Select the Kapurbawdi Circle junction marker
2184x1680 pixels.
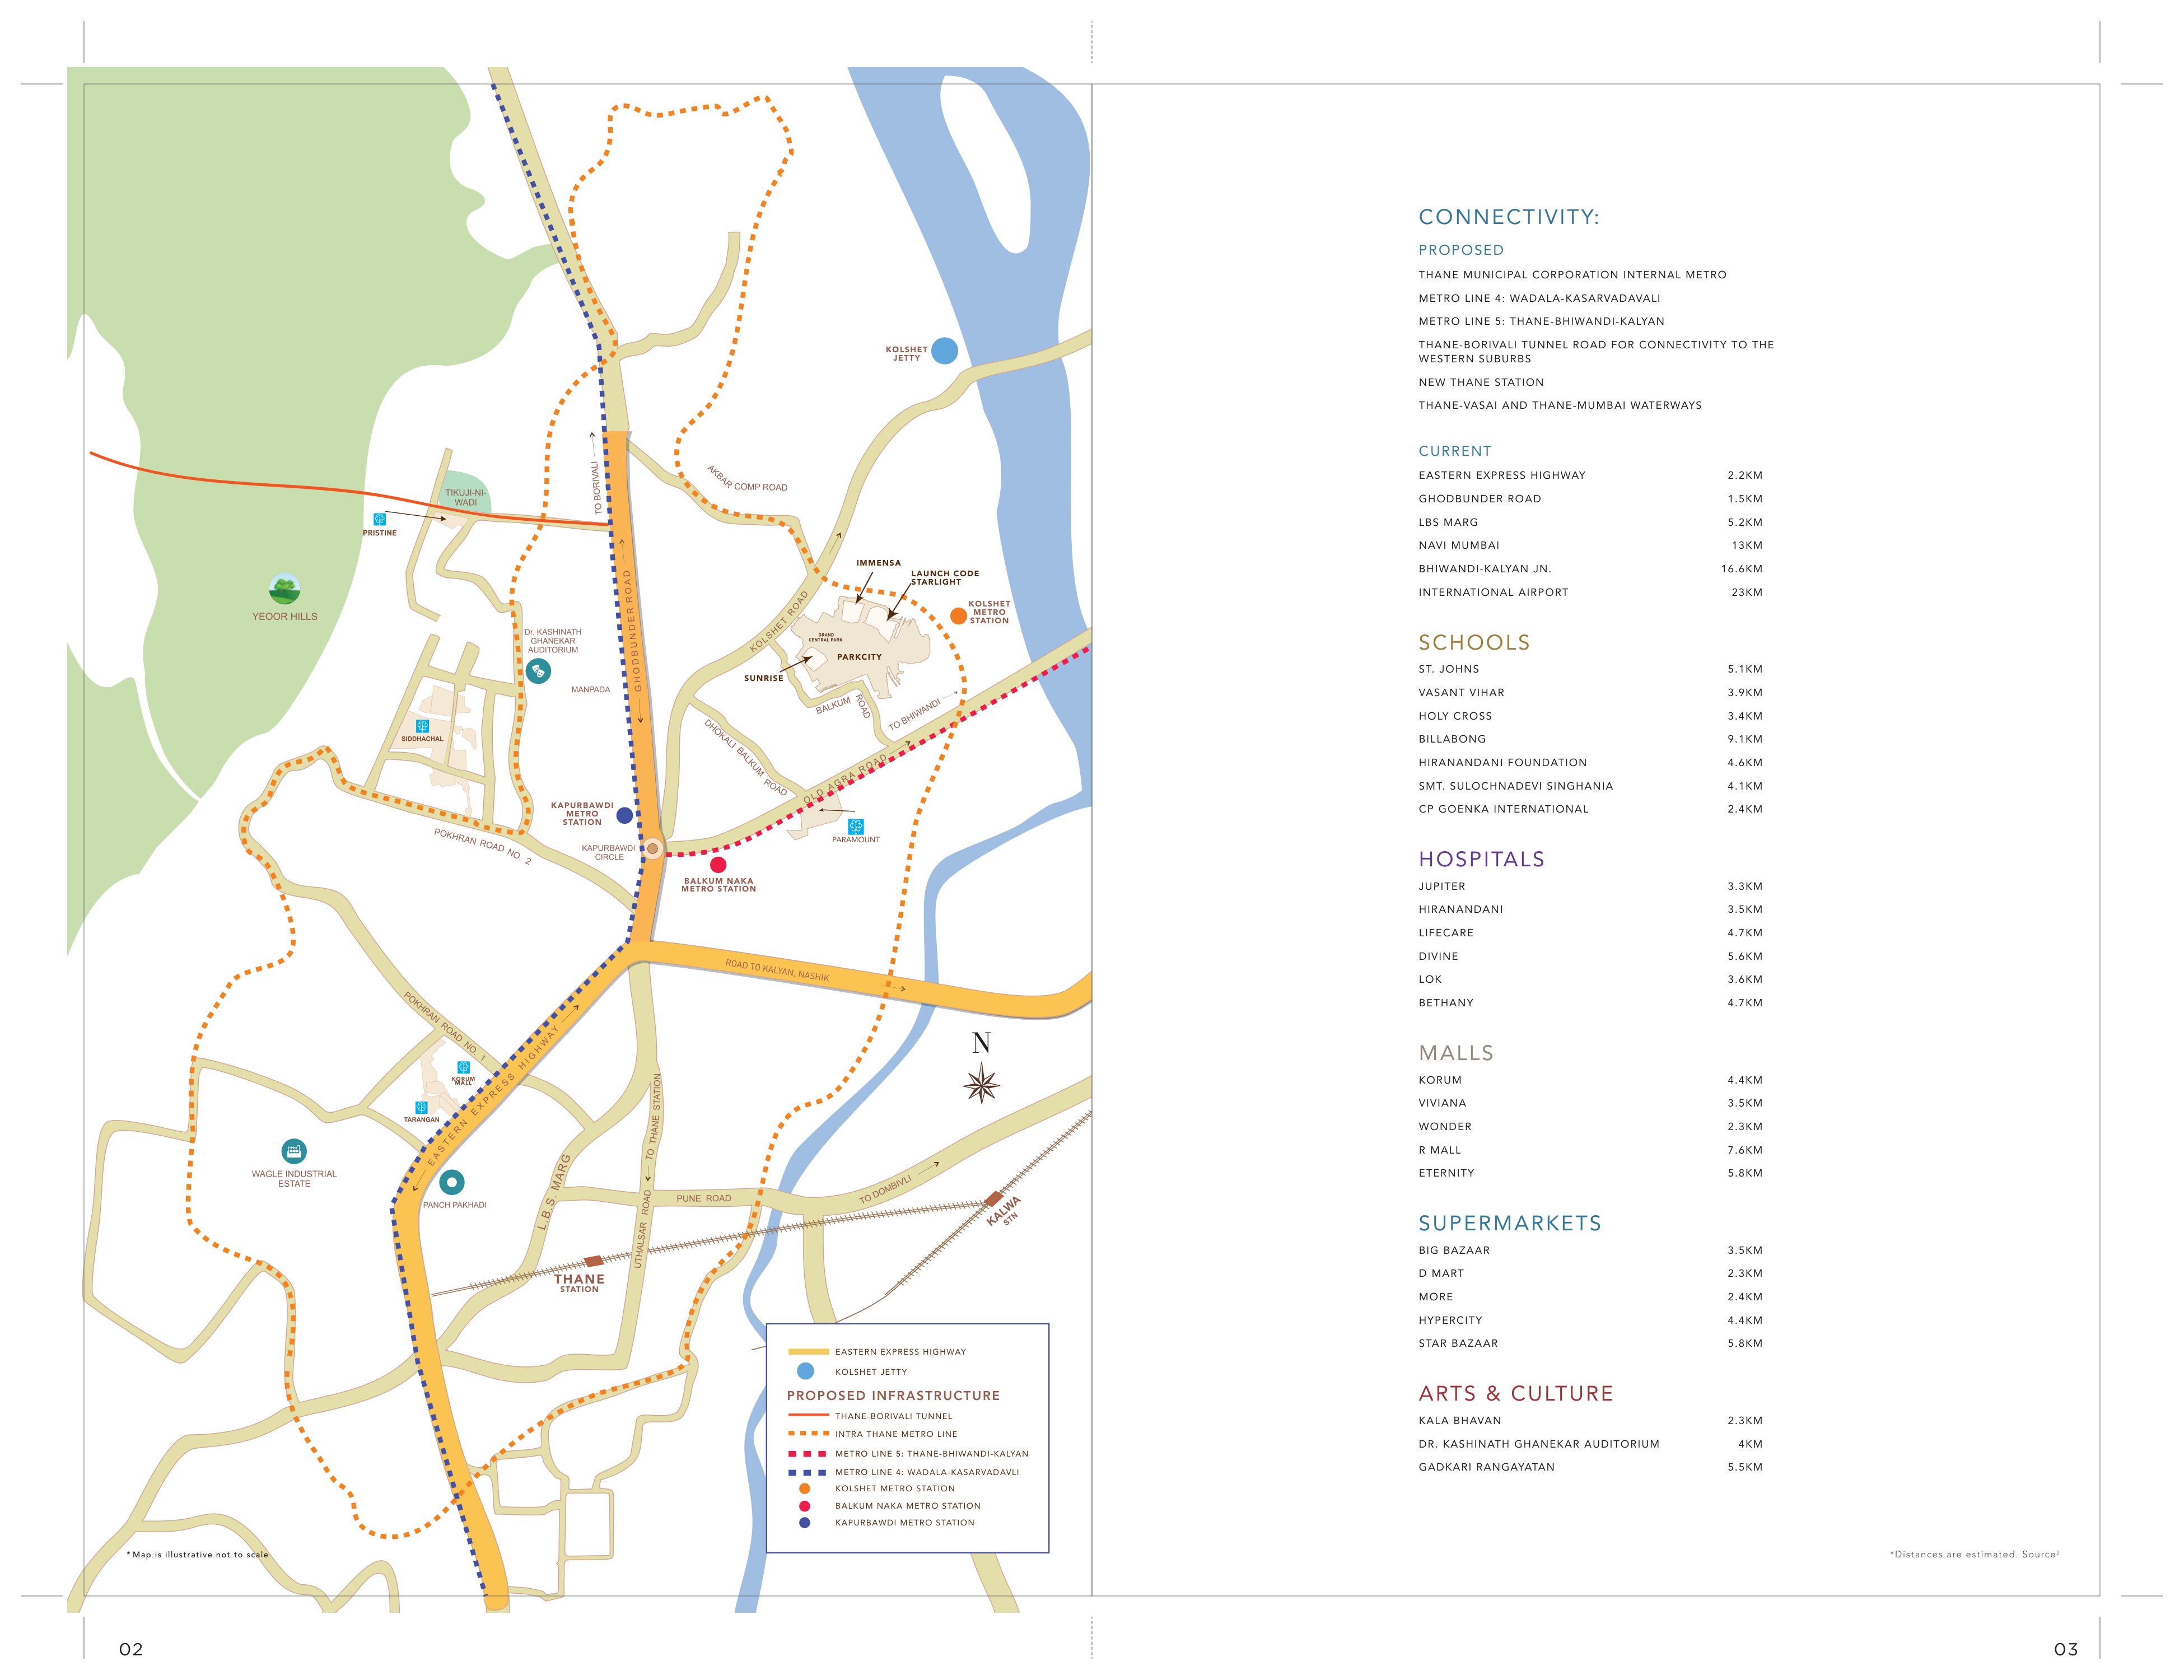point(652,848)
